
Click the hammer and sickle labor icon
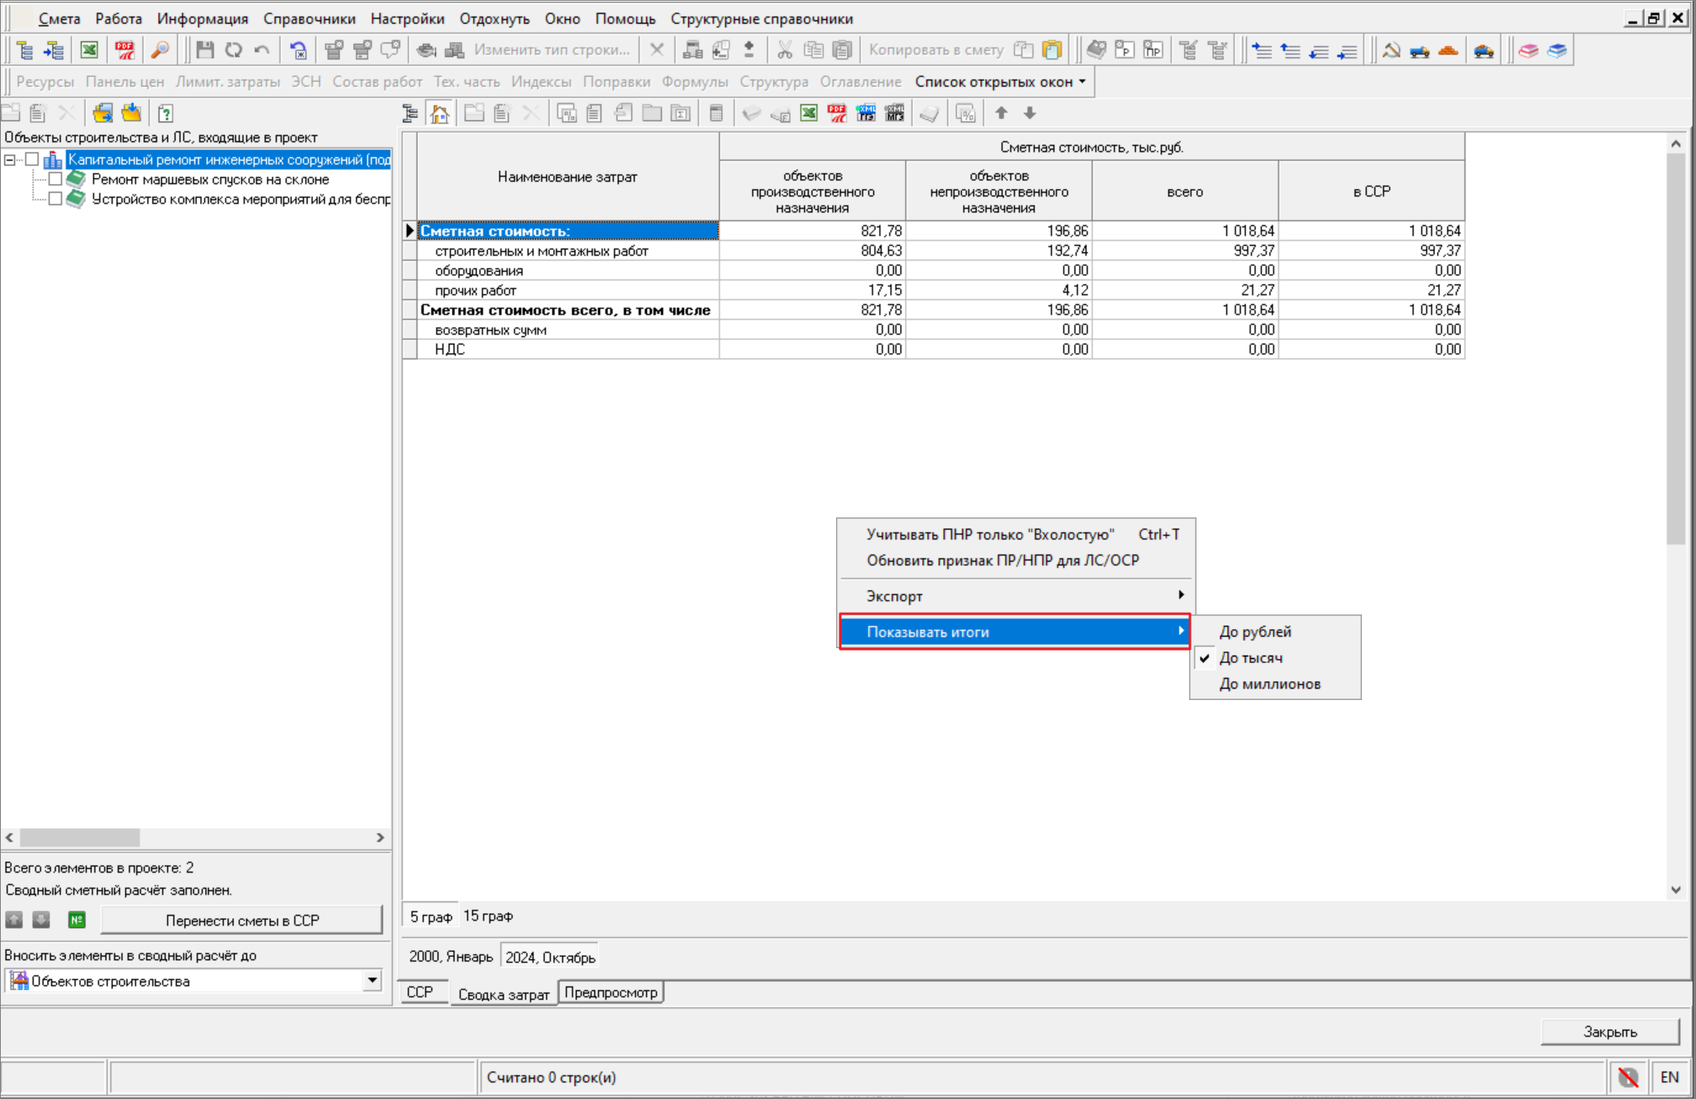click(1391, 50)
